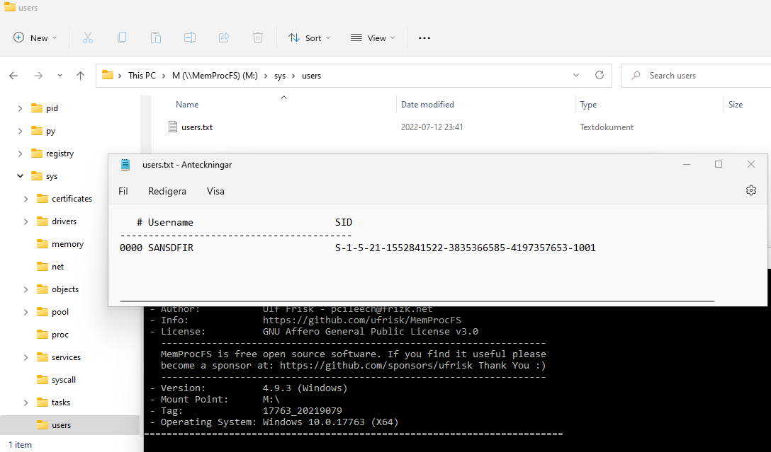The height and width of the screenshot is (452, 771).
Task: Open the Fil menu in Notepad
Action: 123,191
